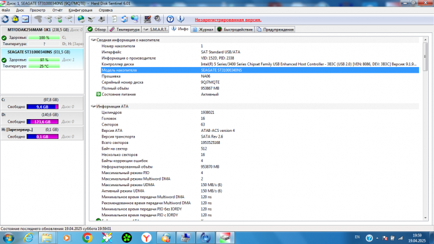Image resolution: width=434 pixels, height=244 pixels.
Task: Click the Hard Disk Sentinel taskbar icon
Action: point(225,238)
